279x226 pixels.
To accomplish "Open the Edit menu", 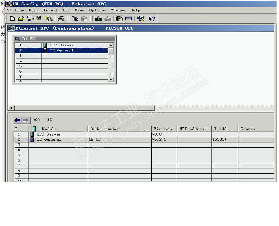I will (x=33, y=10).
